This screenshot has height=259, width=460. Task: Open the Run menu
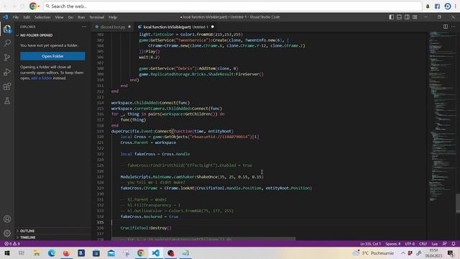coord(81,17)
